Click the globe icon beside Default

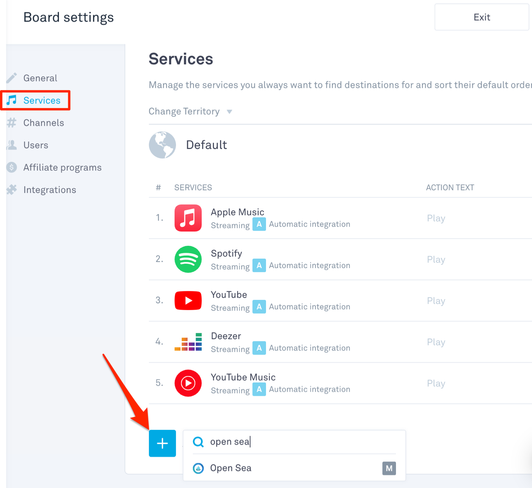162,145
